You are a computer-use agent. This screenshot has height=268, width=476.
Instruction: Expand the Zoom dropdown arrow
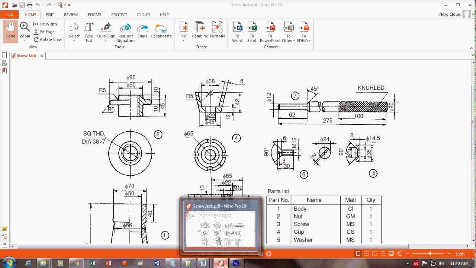[25, 41]
